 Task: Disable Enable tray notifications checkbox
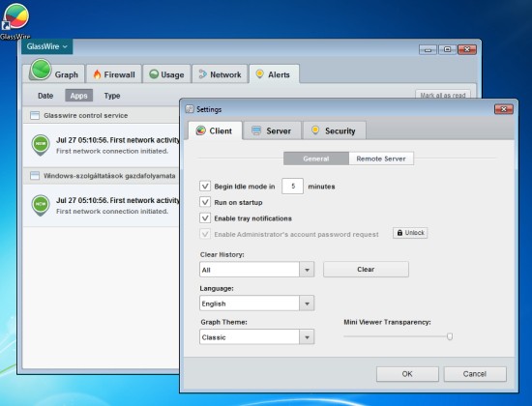pos(205,218)
